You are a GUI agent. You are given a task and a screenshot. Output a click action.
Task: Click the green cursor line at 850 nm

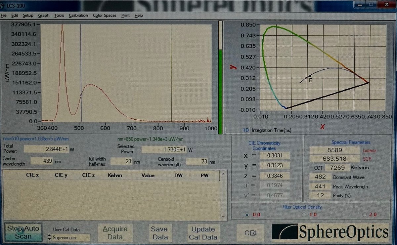171,73
